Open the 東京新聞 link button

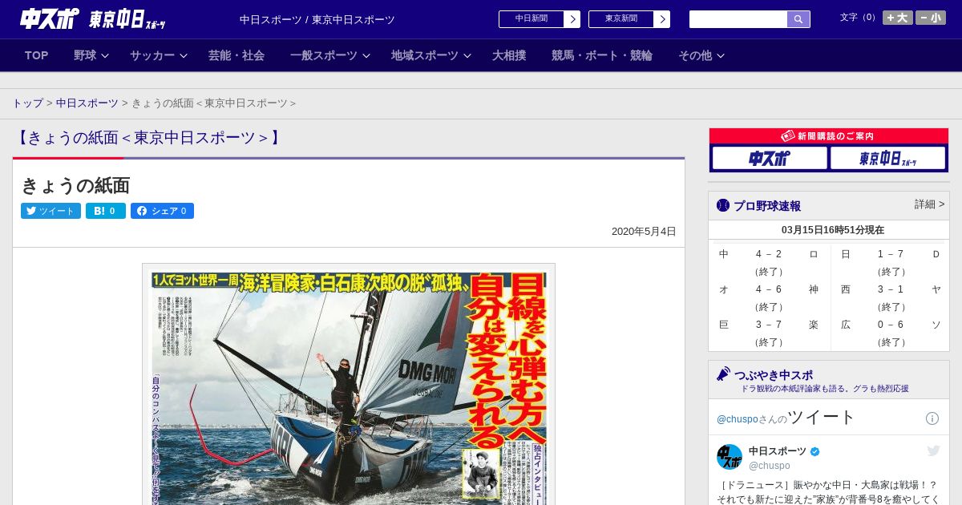621,19
